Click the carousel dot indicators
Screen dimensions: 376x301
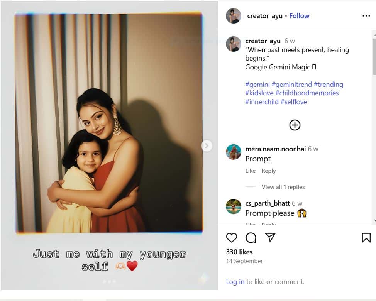pyautogui.click(x=109, y=282)
